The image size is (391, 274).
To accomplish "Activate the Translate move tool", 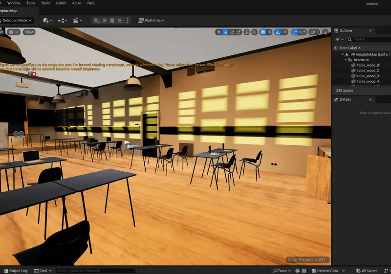I will [x=225, y=32].
